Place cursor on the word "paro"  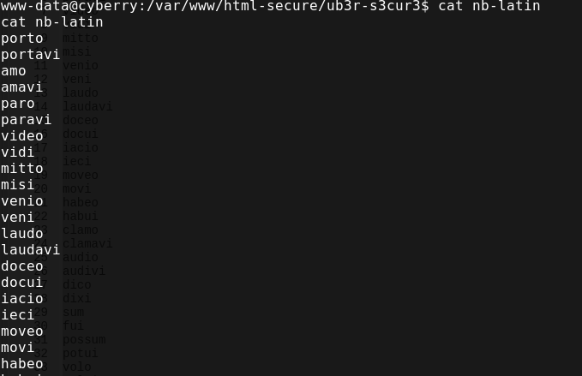18,104
